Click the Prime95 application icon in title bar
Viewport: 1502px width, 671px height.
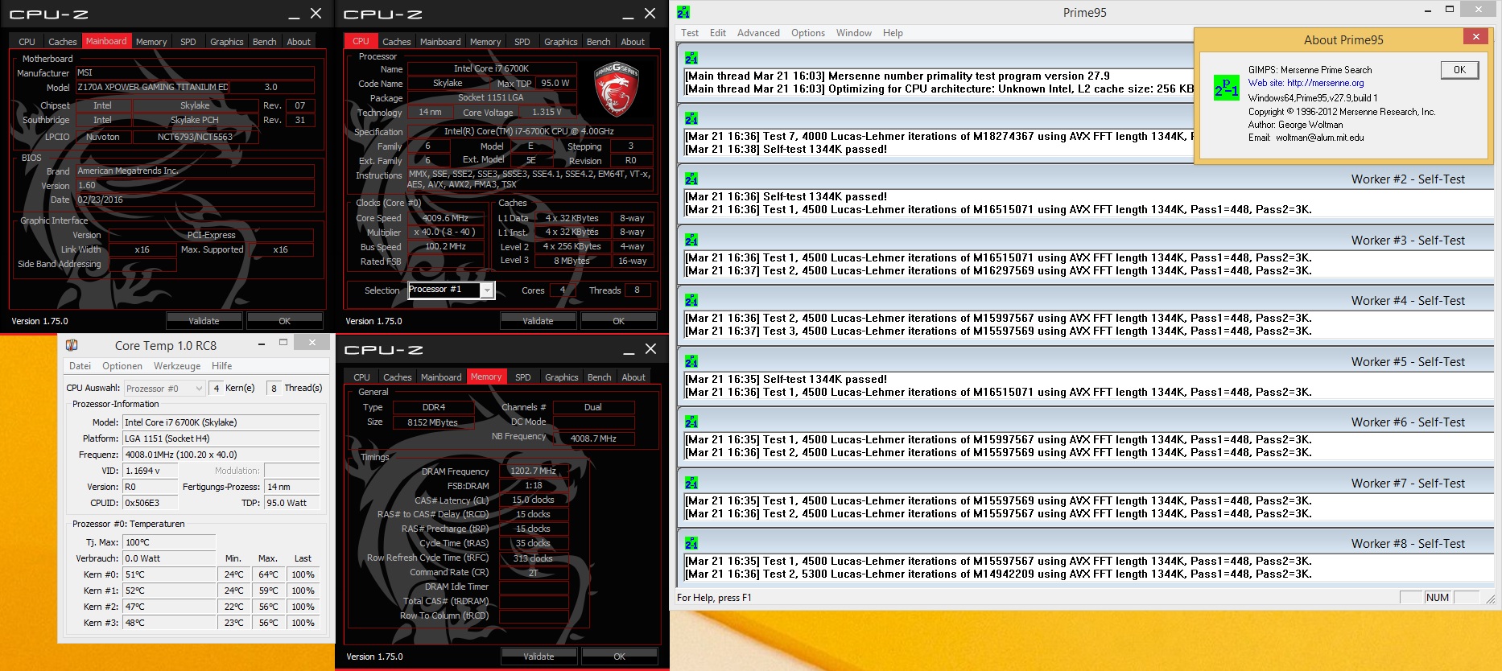tap(683, 12)
